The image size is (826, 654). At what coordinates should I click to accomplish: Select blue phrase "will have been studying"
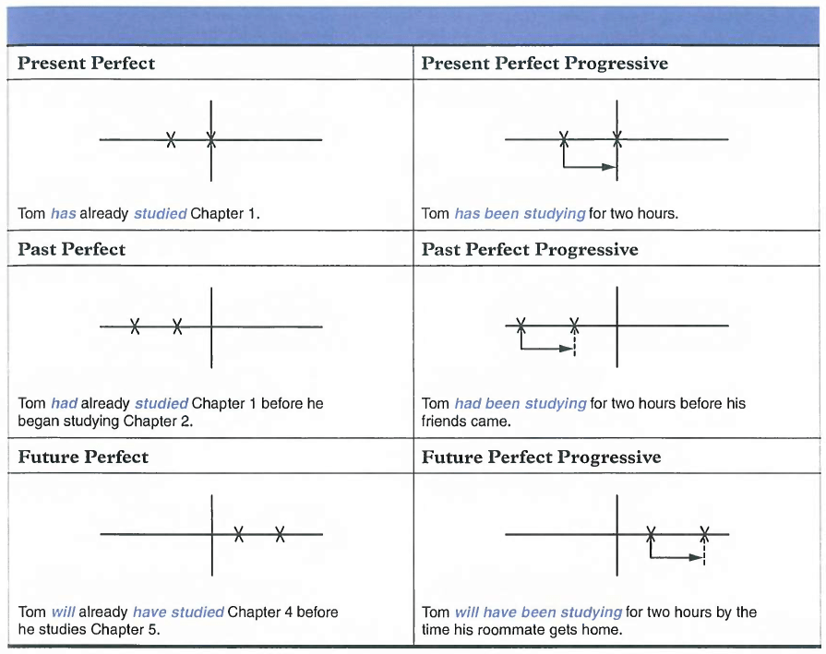[x=538, y=612]
